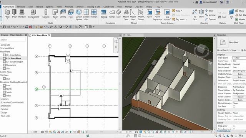This screenshot has width=246, height=138.
Task: Open the Structure ribbon tab
Action: point(21,7)
